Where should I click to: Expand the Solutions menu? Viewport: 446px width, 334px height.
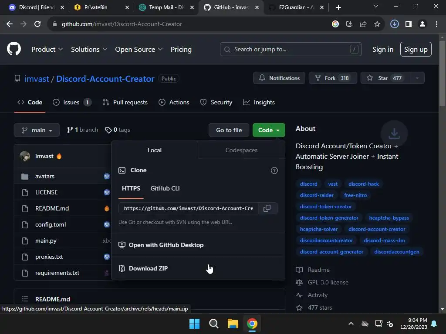(89, 50)
